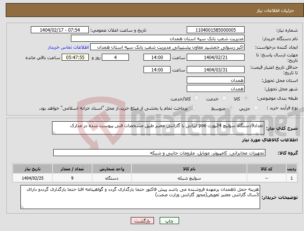Click the request creator name field
This screenshot has height=231, width=304.
tap(167, 47)
